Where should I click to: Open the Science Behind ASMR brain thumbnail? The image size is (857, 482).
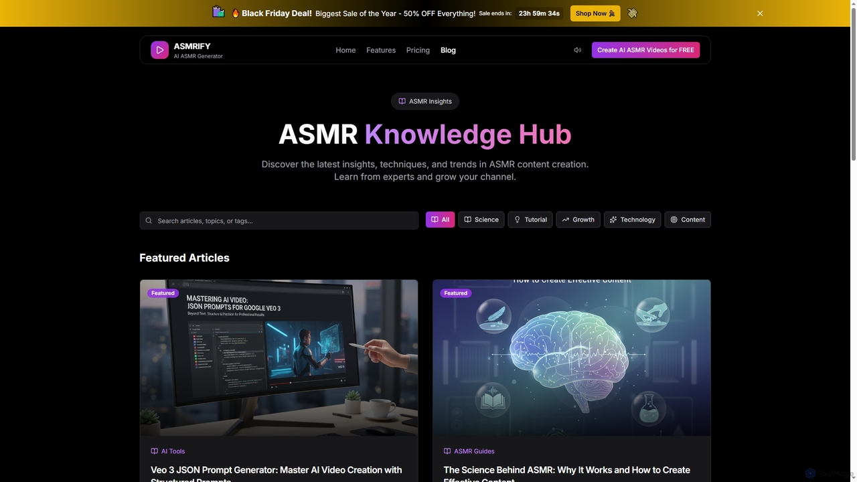571,357
